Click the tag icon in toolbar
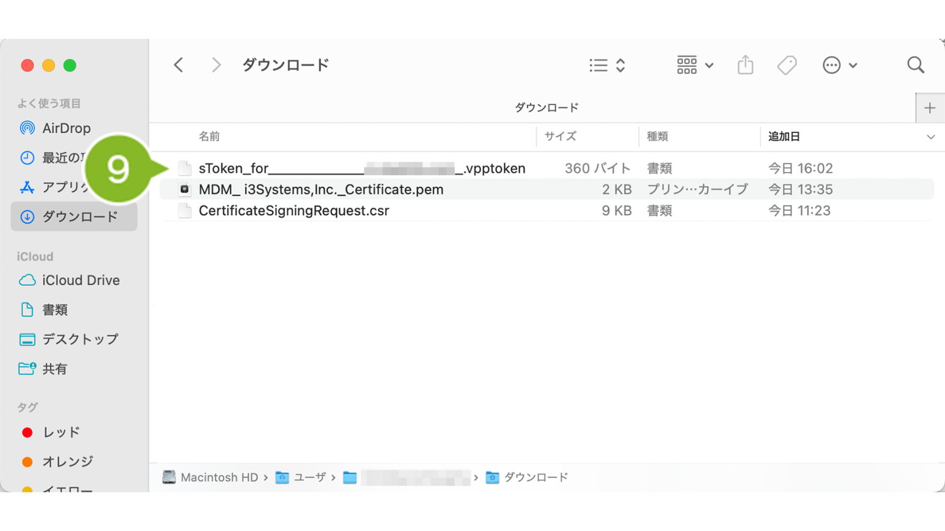945x531 pixels. click(x=786, y=65)
